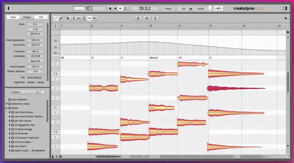Image resolution: width=294 pixels, height=163 pixels.
Task: Select the dark red D note blob
Action: tap(236, 88)
